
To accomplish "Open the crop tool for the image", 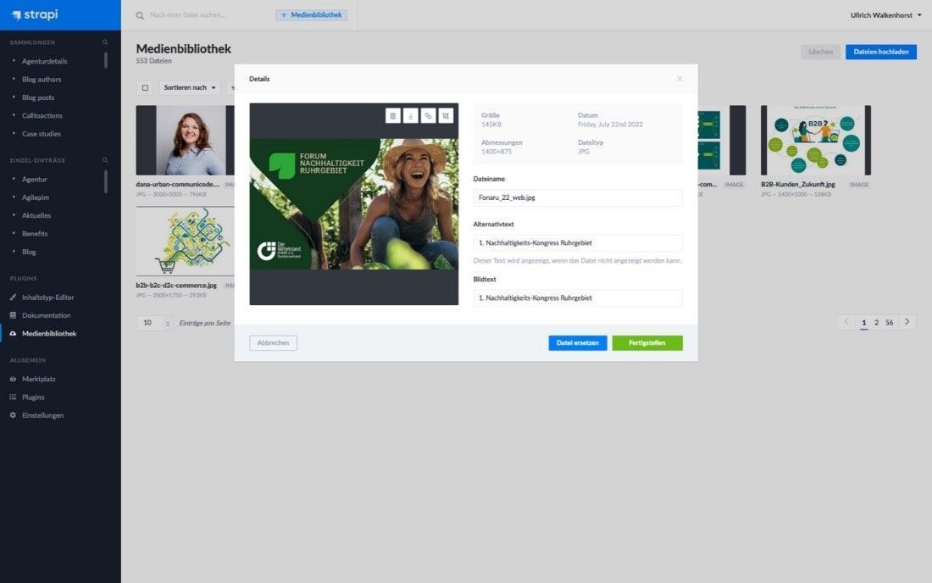I will (x=444, y=115).
